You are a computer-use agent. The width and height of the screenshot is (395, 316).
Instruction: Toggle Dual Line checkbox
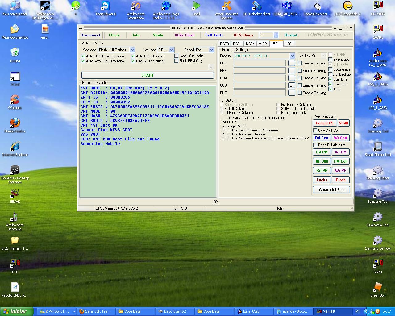pyautogui.click(x=330, y=79)
